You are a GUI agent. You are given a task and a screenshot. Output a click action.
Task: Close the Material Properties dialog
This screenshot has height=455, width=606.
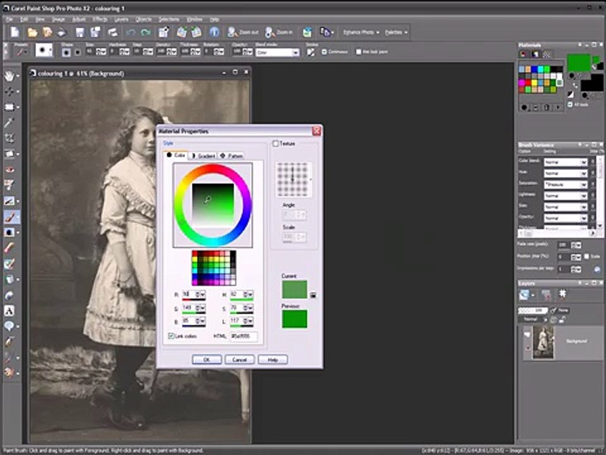point(316,131)
